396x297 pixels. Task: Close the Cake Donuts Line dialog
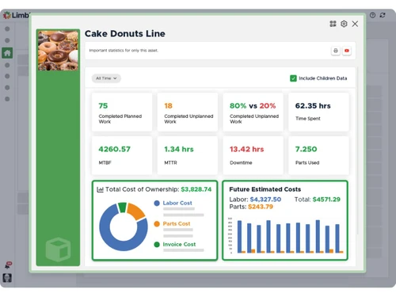click(x=355, y=24)
